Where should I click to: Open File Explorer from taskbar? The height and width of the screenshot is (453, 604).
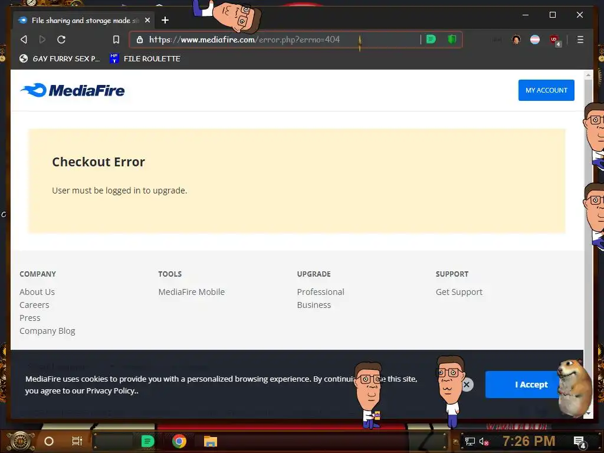coord(211,441)
